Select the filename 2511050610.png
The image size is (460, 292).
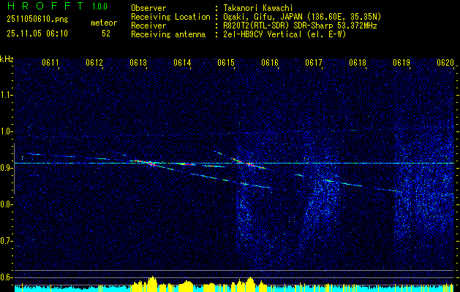point(37,20)
